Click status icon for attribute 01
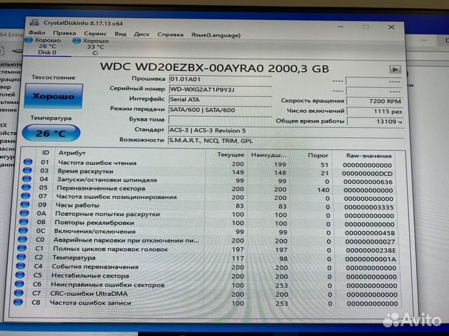The image size is (449, 336). tap(28, 162)
